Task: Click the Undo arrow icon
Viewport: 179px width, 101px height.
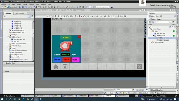Action: [34, 7]
